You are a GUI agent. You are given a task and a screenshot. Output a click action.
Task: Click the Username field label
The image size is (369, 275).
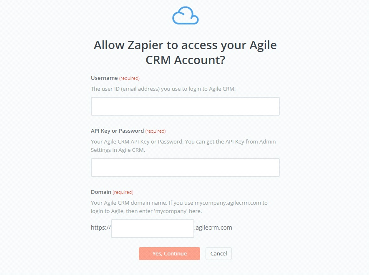[104, 78]
